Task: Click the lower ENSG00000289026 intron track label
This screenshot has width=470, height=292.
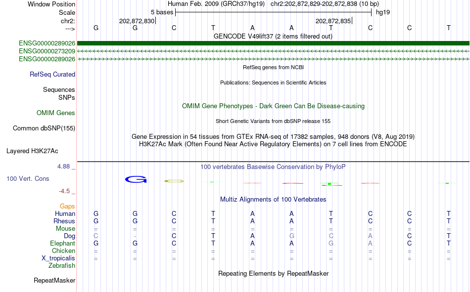Action: [47, 59]
